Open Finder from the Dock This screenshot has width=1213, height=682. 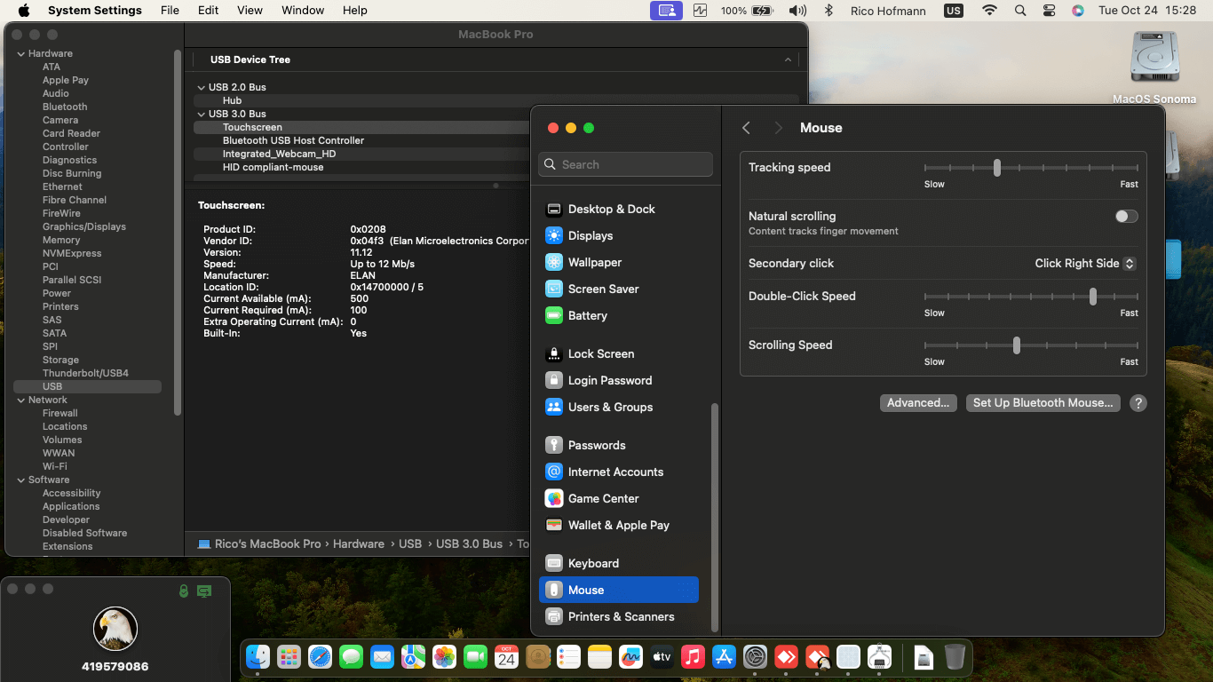[x=258, y=657]
